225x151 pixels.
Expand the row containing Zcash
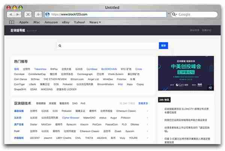(x=147, y=131)
